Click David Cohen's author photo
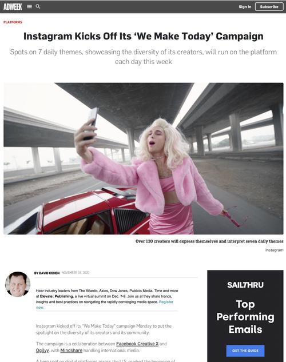Screen dimensions: 286x362 point(18,284)
